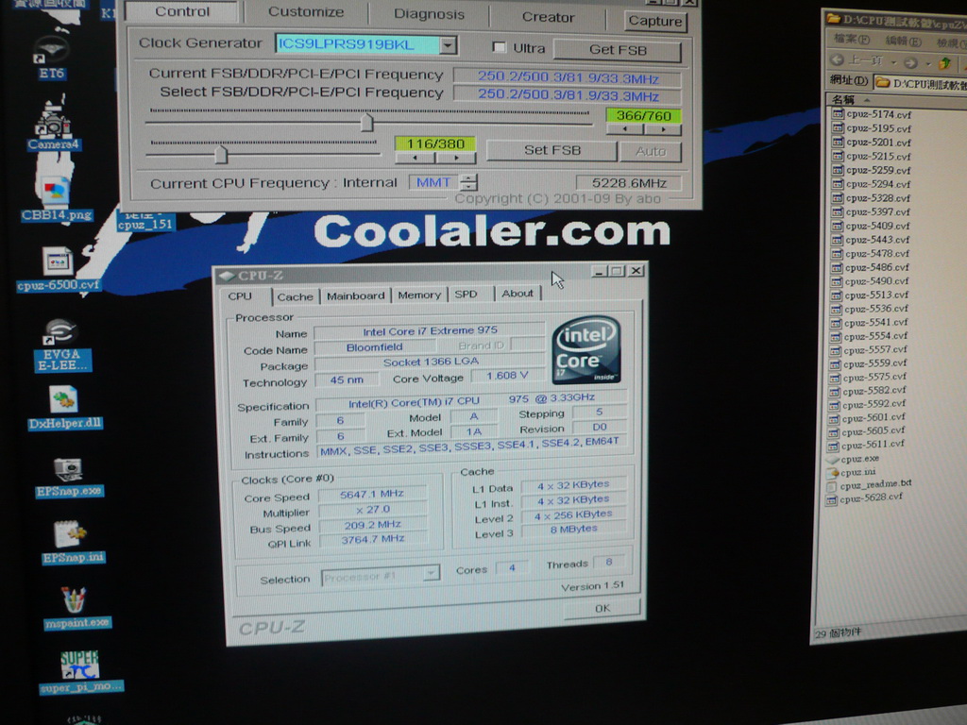This screenshot has width=967, height=725.
Task: Select cpuz.ini in the Explorer list
Action: pos(851,472)
